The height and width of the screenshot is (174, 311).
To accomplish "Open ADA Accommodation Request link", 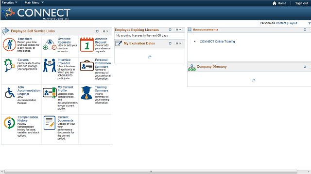I will pos(29,90).
